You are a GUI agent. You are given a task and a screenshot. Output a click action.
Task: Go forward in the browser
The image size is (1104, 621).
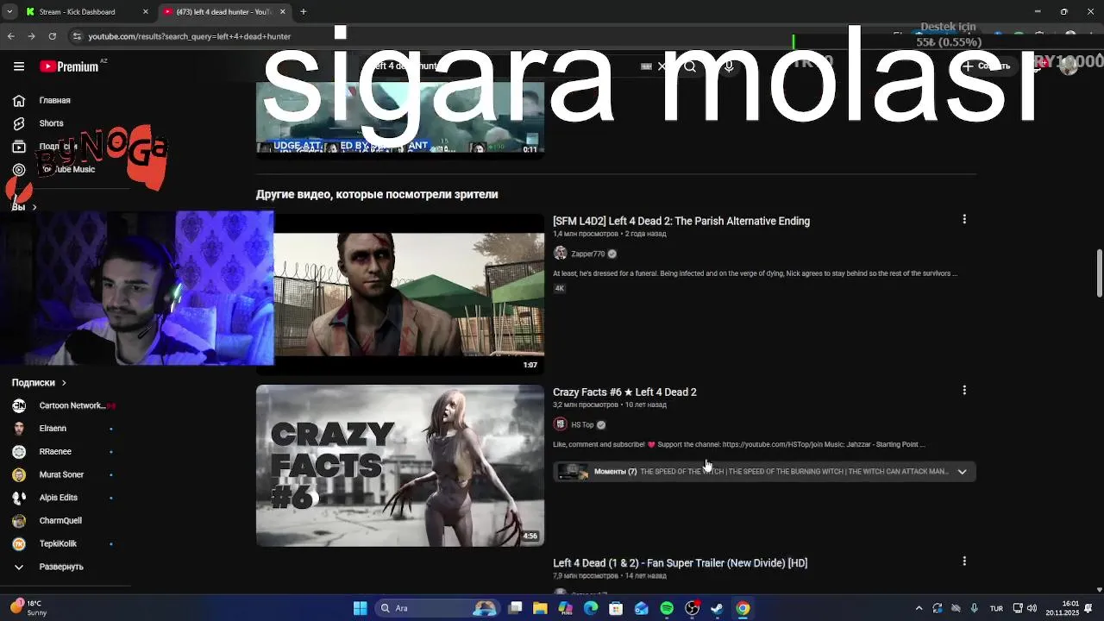(31, 36)
